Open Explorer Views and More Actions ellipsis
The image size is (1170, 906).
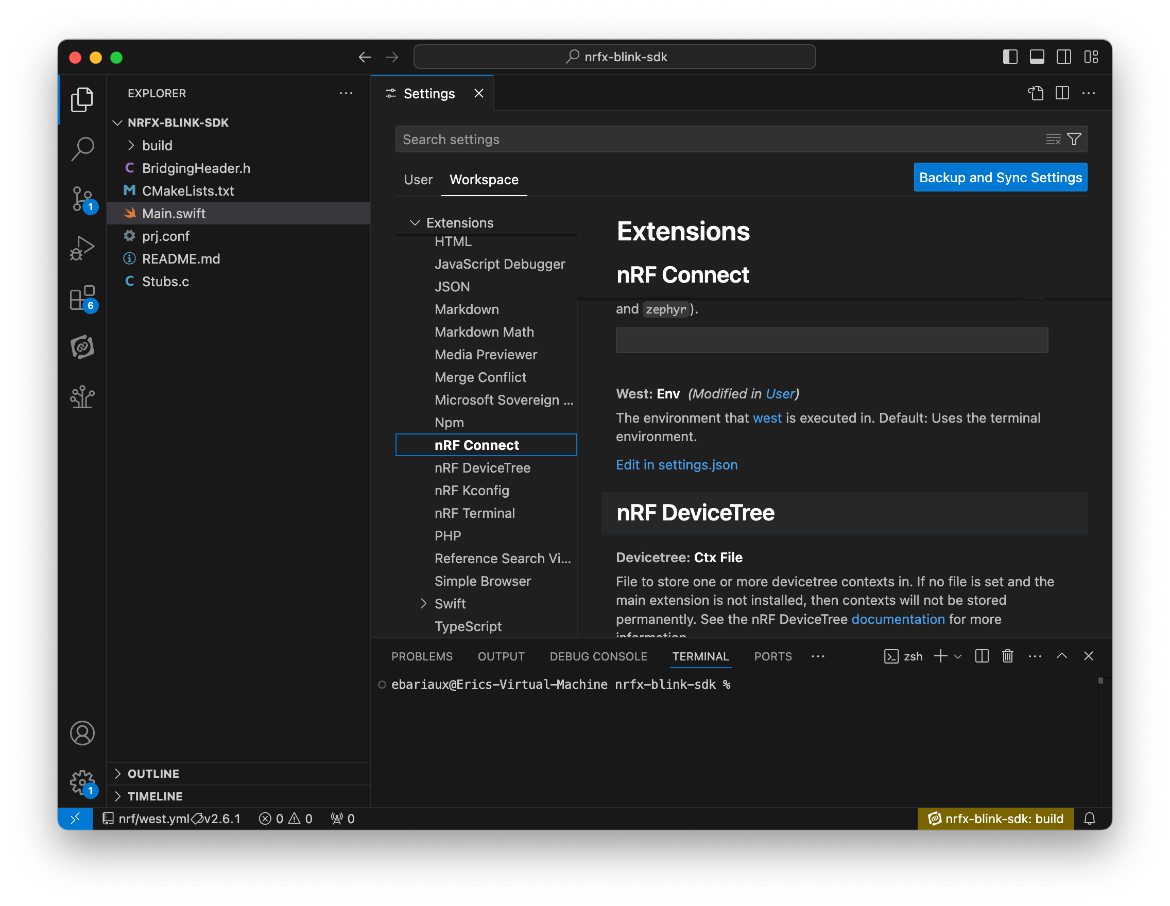point(346,93)
